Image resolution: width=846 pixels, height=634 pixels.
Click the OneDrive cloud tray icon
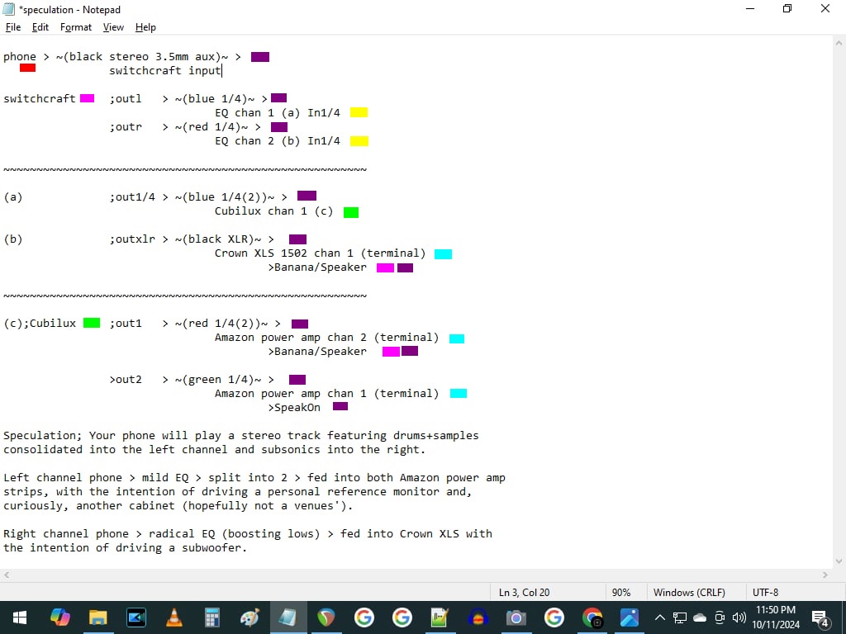tap(700, 617)
